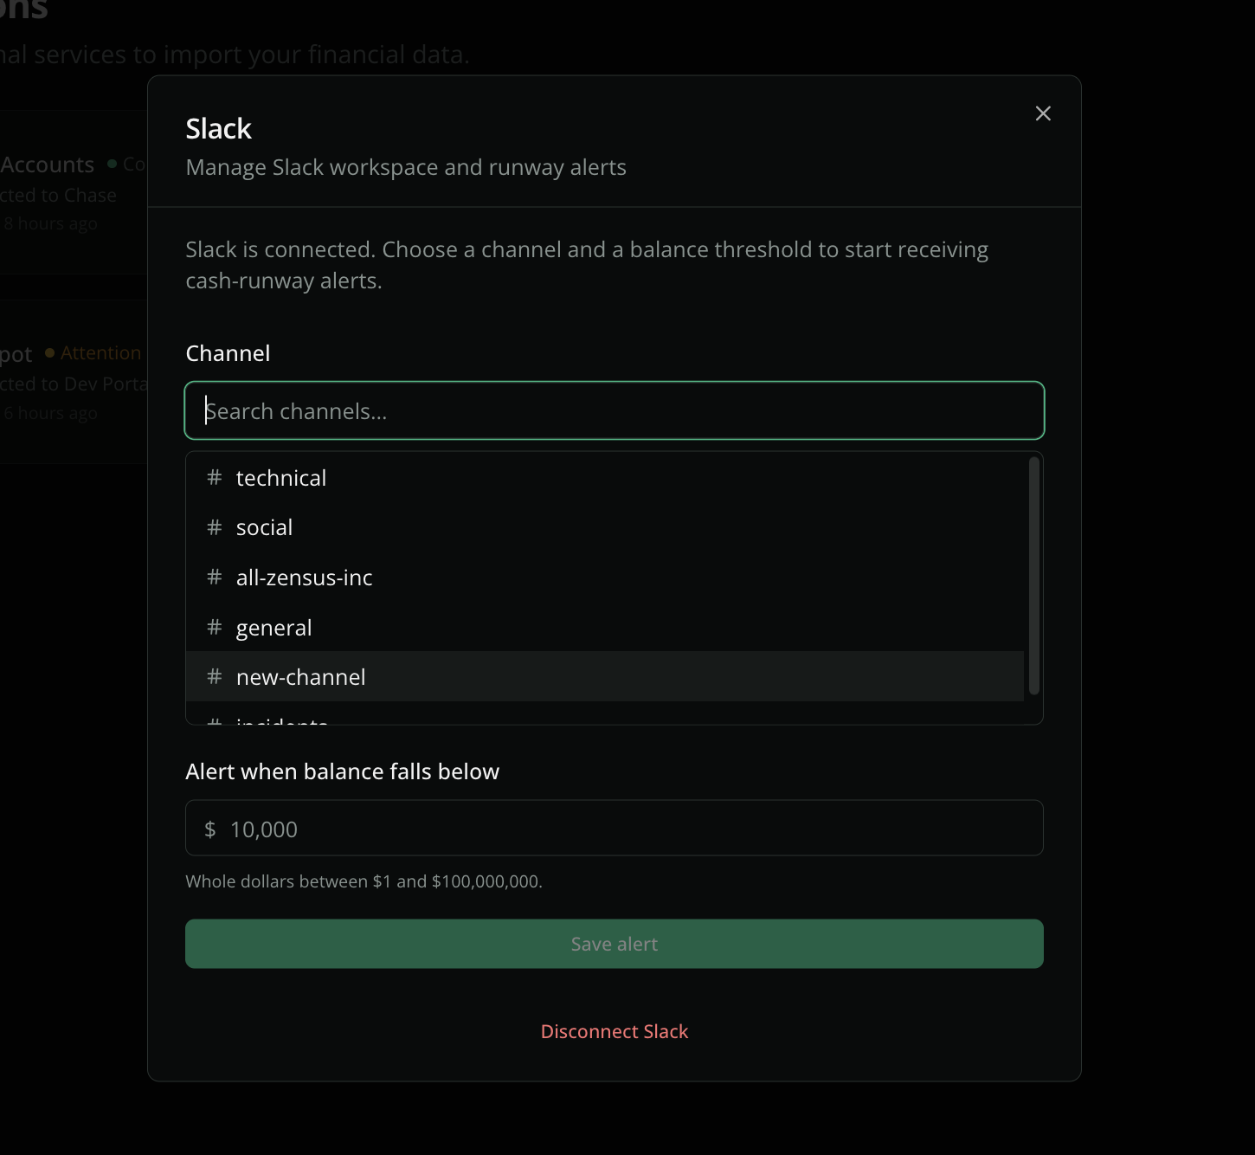Click the dimmed Attention status behind dialog
The height and width of the screenshot is (1155, 1255).
pos(100,353)
